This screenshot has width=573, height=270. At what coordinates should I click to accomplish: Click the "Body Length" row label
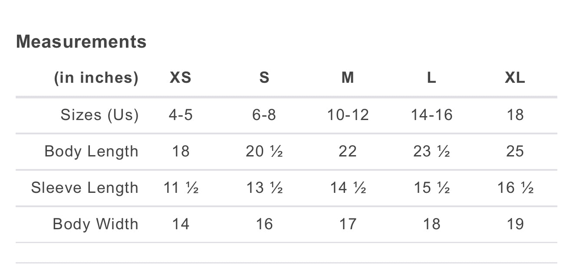click(91, 151)
